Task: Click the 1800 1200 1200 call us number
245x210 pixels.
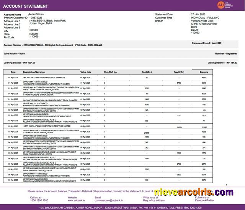Action: pos(39,200)
